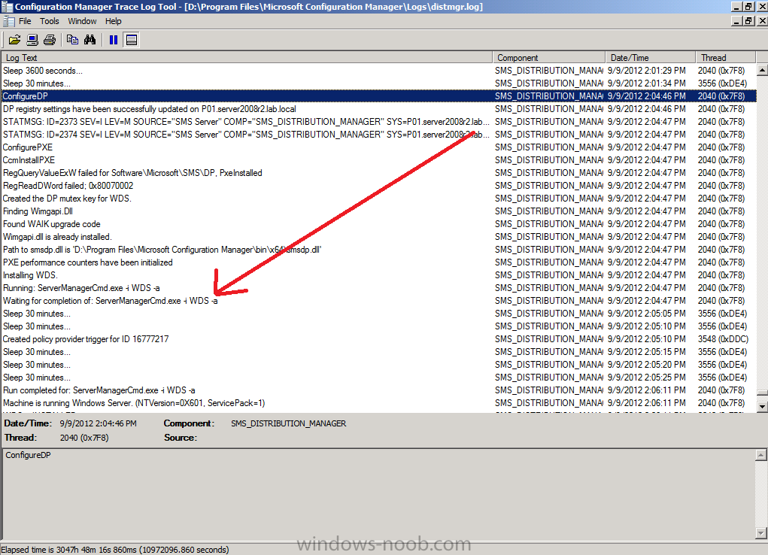Open the Window menu
This screenshot has width=768, height=555.
click(82, 21)
